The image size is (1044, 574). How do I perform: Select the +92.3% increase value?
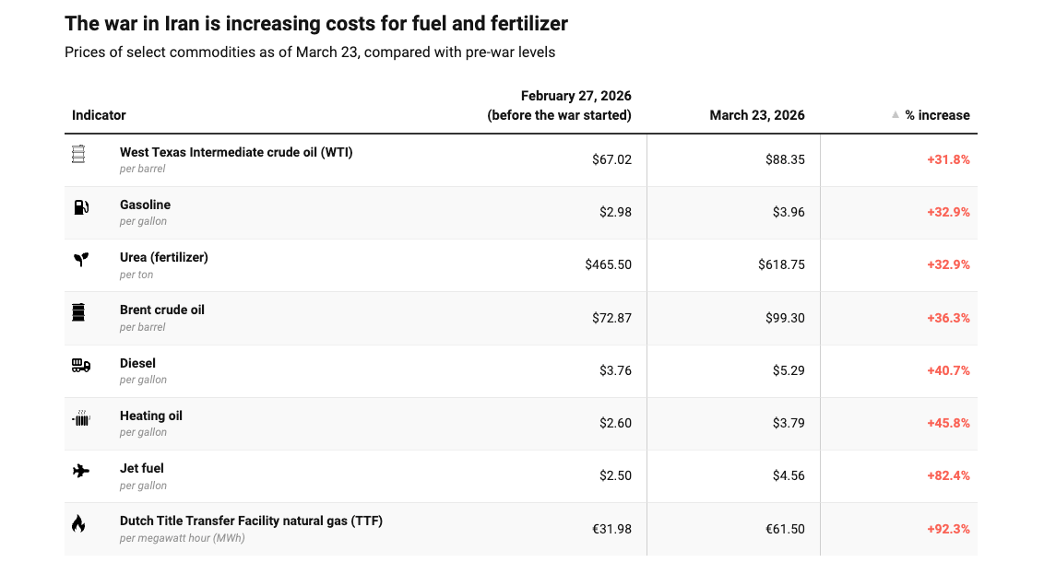[948, 529]
